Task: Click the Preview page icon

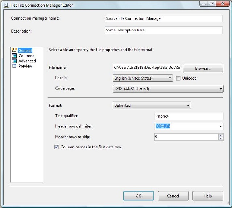Action: 14,66
